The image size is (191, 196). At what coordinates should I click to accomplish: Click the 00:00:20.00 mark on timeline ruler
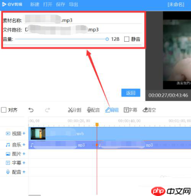[79, 121]
